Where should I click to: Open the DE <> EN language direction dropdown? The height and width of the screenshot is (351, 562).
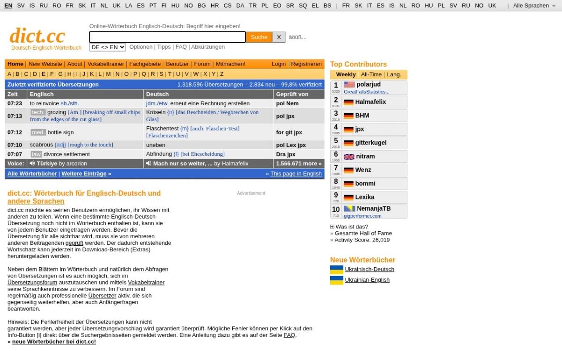pyautogui.click(x=108, y=47)
